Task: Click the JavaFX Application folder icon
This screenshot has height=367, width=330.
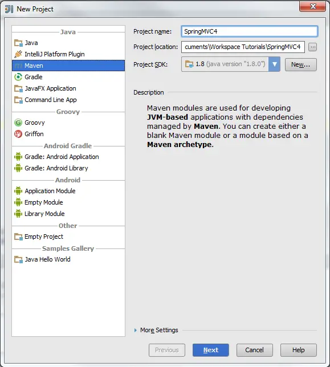Action: (x=18, y=88)
